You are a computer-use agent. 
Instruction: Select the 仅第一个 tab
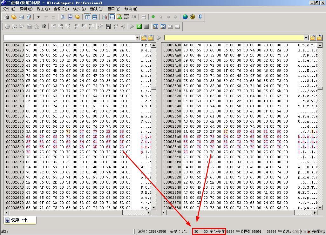[x=20, y=220]
